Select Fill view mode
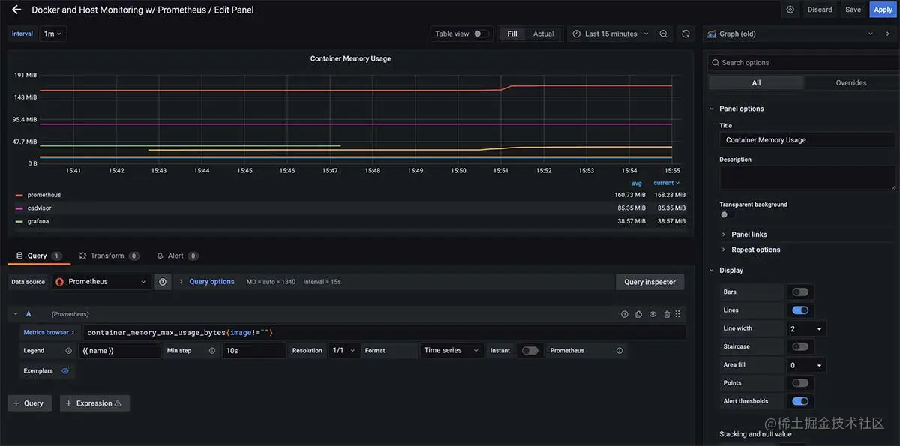 pos(512,34)
